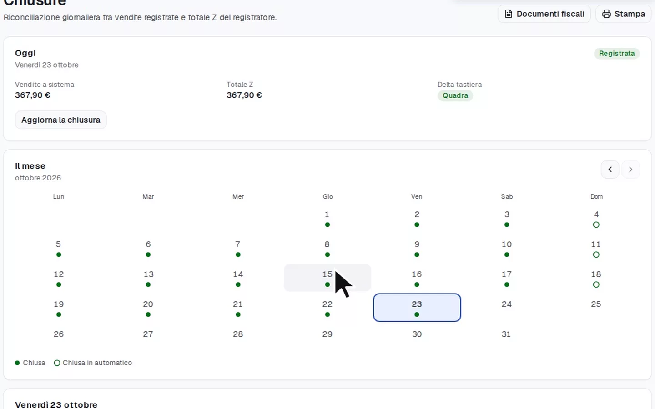Click the Quadra status badge
The width and height of the screenshot is (655, 409).
click(x=455, y=95)
